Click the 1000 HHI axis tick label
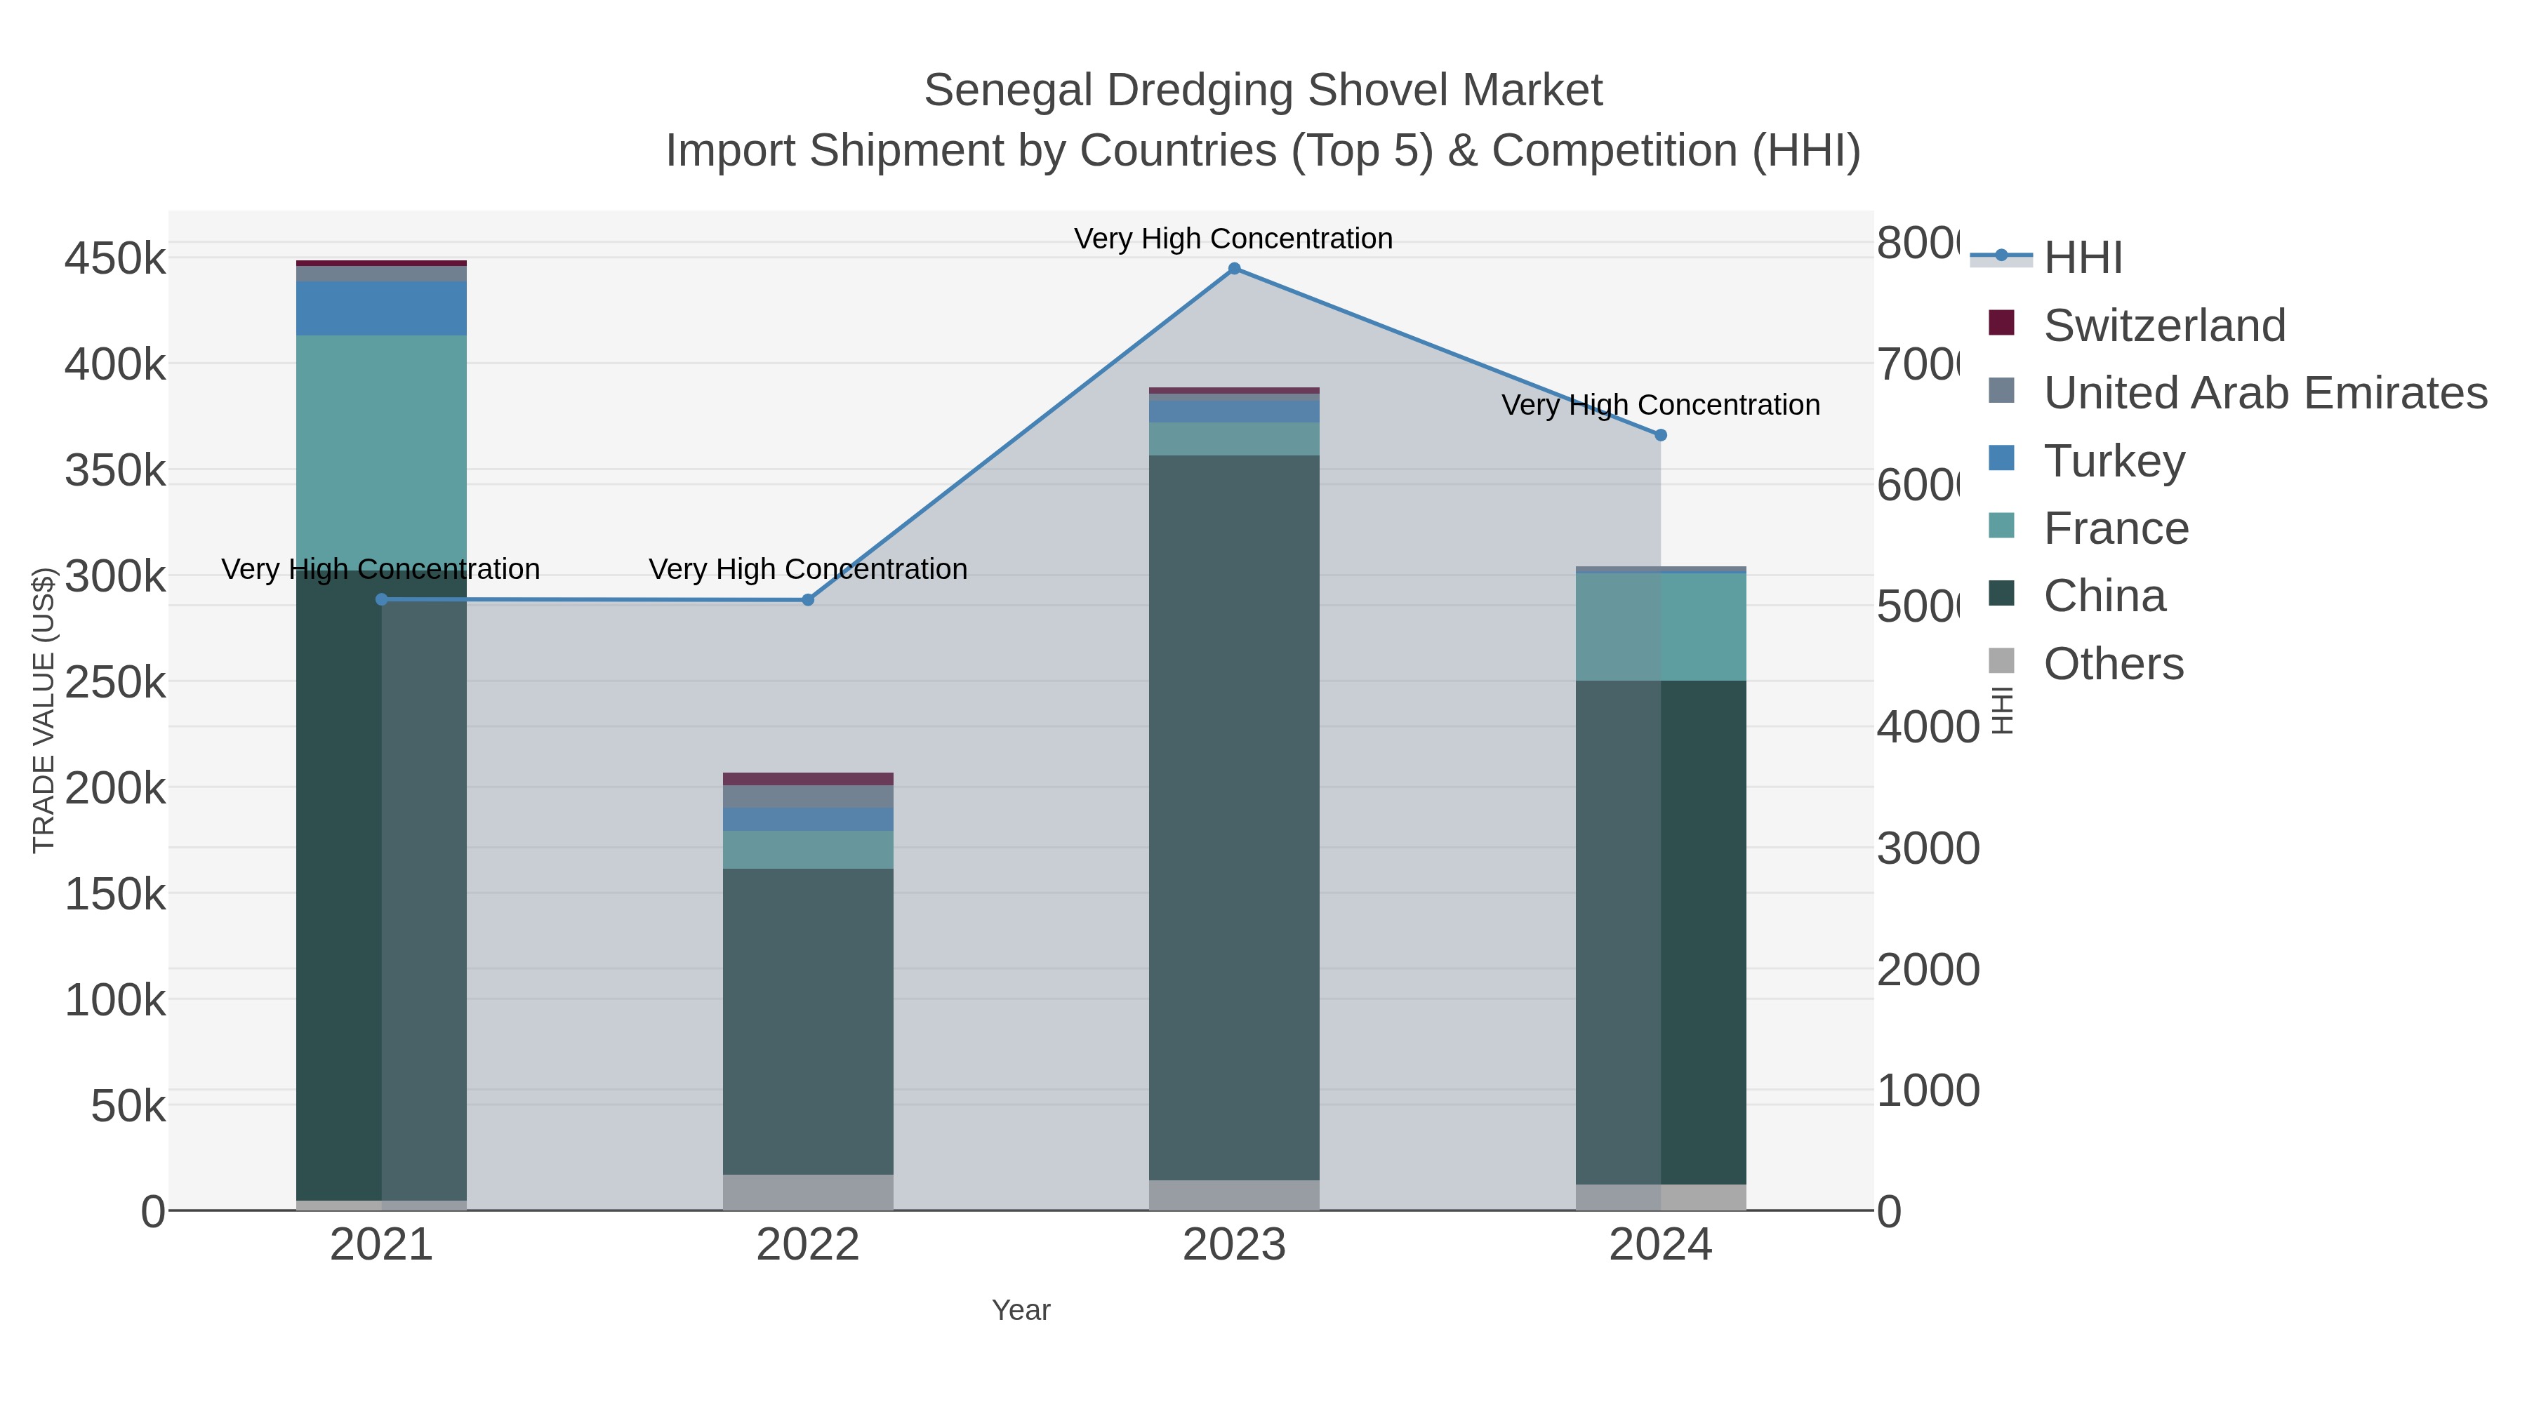 1928,1090
